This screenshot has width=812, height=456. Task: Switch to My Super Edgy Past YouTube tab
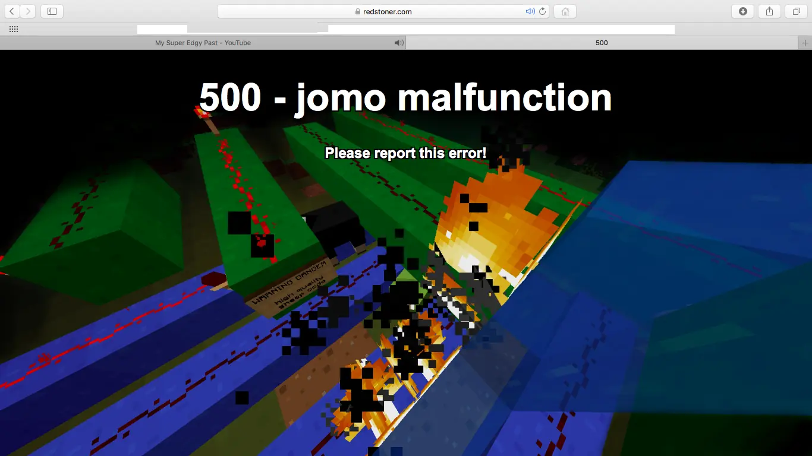[x=203, y=43]
